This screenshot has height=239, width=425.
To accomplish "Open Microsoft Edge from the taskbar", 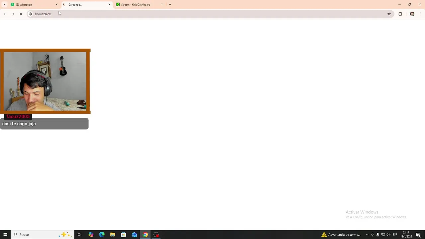I will (x=102, y=235).
